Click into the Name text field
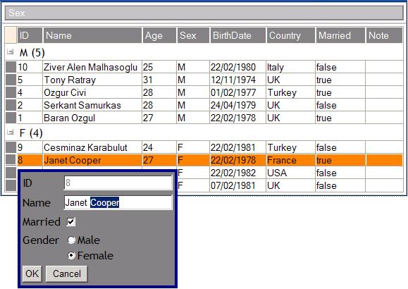The width and height of the screenshot is (408, 289). 118,202
